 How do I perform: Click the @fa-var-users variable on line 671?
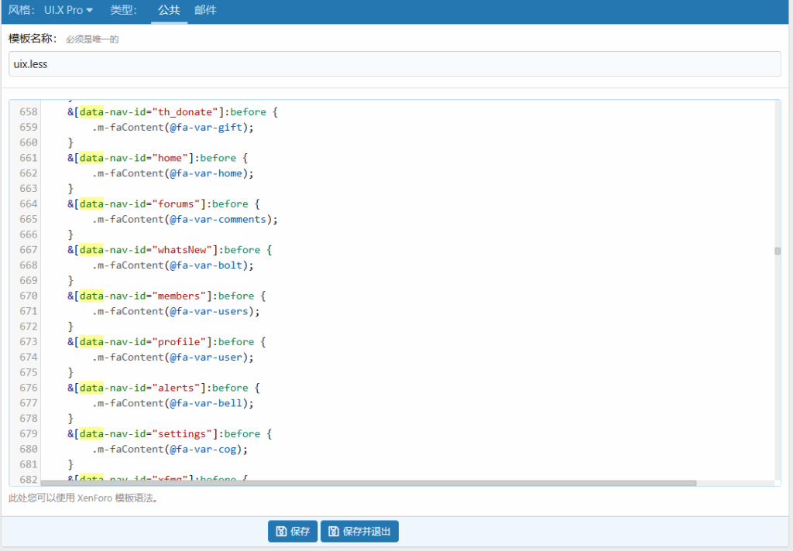211,311
